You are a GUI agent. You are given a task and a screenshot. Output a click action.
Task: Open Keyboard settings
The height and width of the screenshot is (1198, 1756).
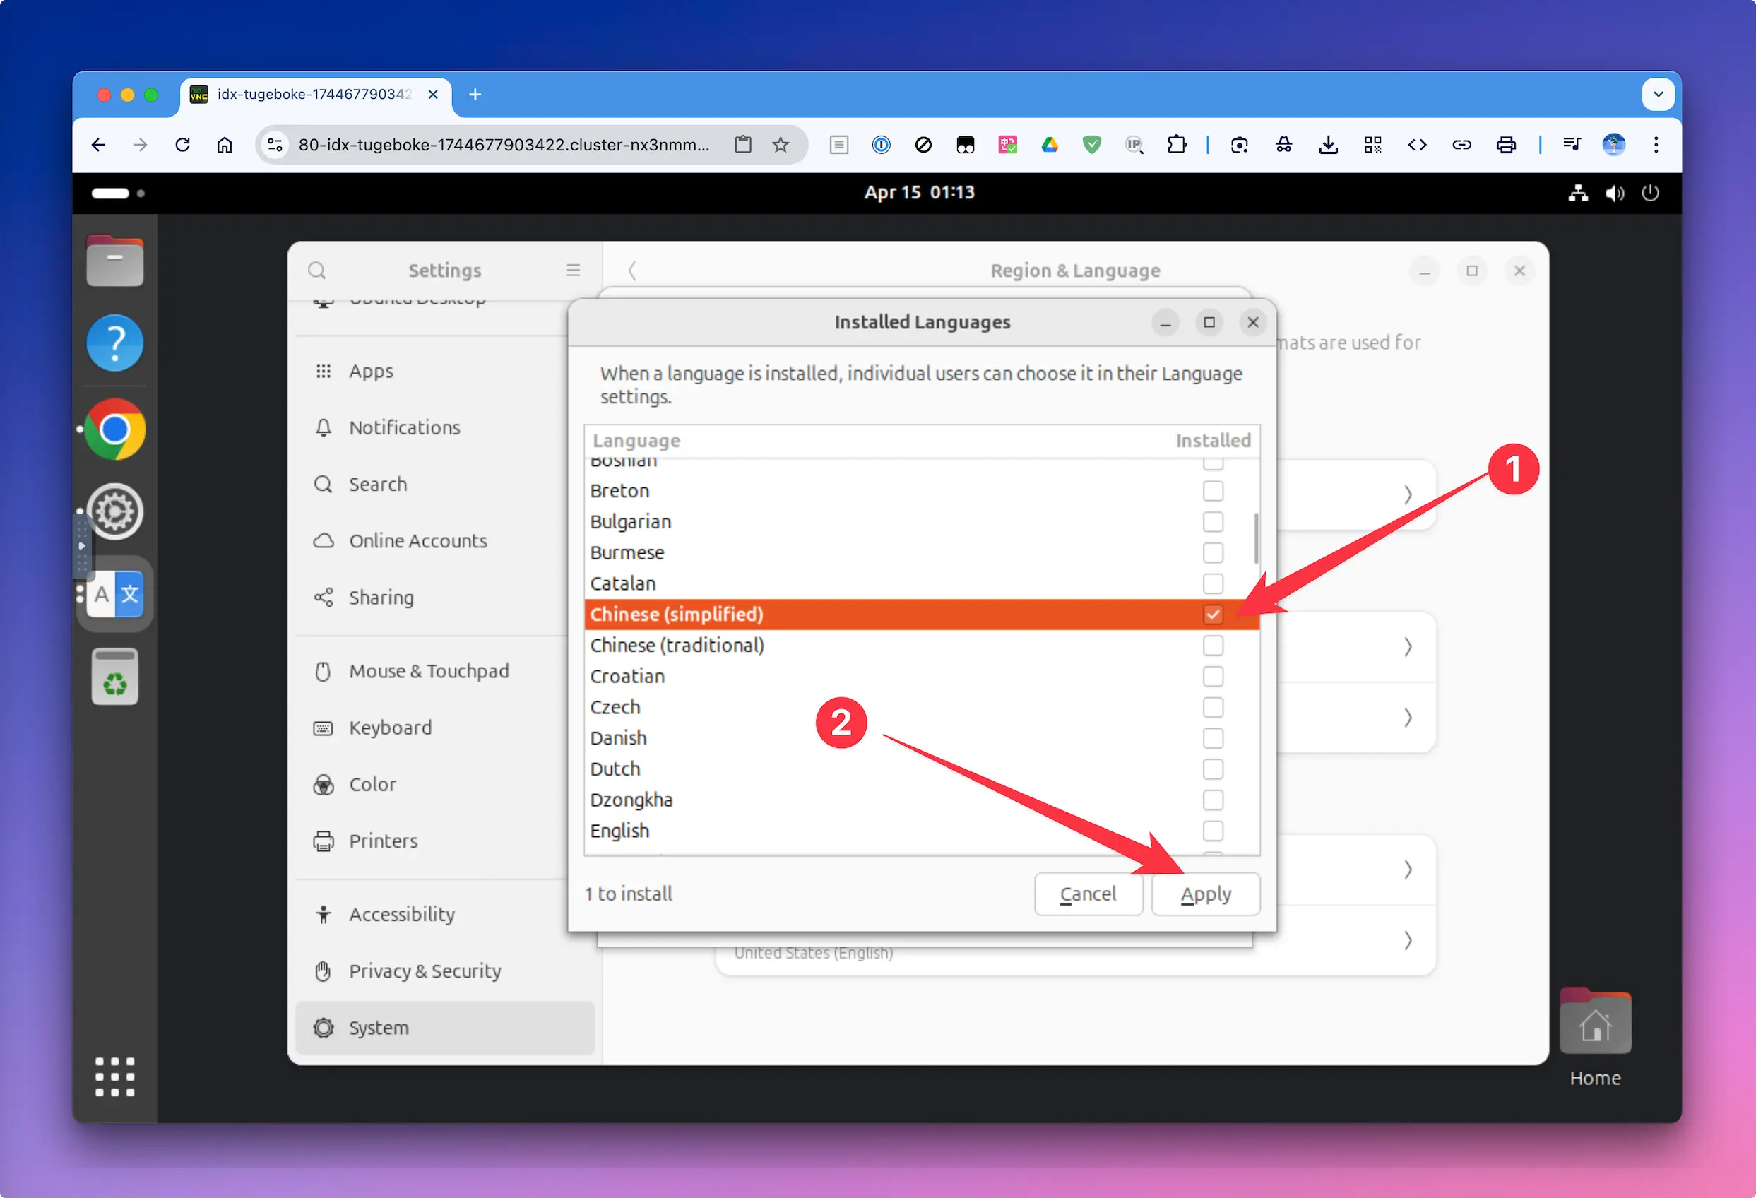click(x=444, y=728)
